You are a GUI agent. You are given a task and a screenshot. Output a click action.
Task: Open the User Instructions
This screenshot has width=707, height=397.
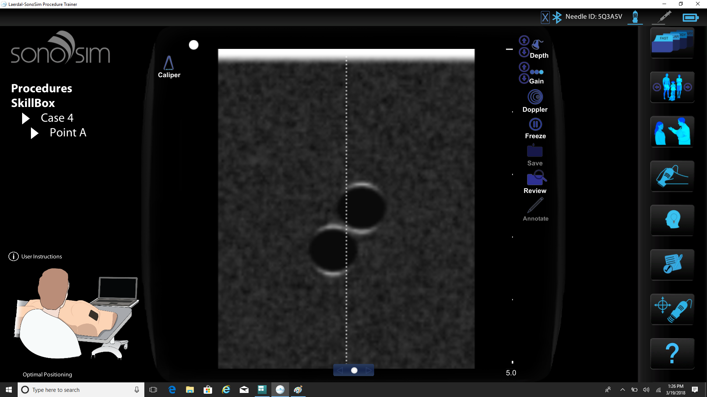coord(35,256)
